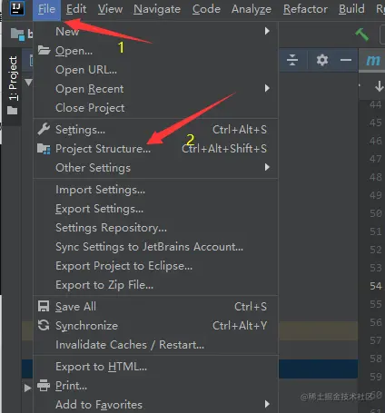Expand the Open Recent submenu
This screenshot has height=413, width=385.
pos(155,89)
